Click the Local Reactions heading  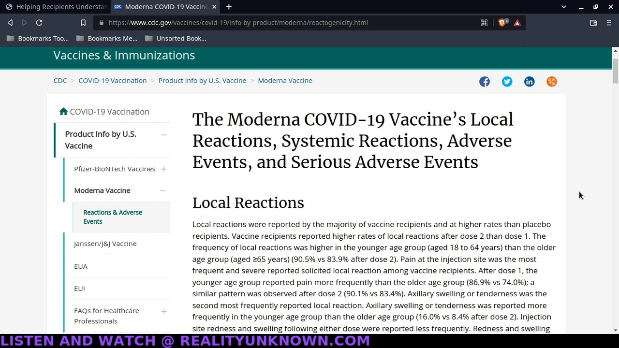click(x=248, y=203)
